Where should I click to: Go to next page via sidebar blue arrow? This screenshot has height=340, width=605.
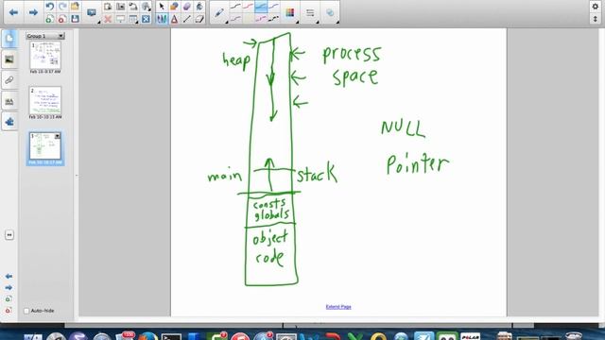[9, 287]
